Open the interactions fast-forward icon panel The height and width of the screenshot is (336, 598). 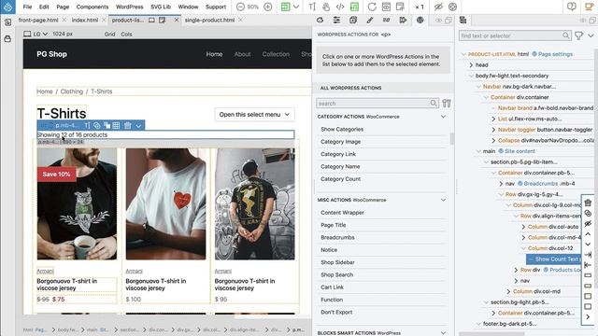click(403, 21)
